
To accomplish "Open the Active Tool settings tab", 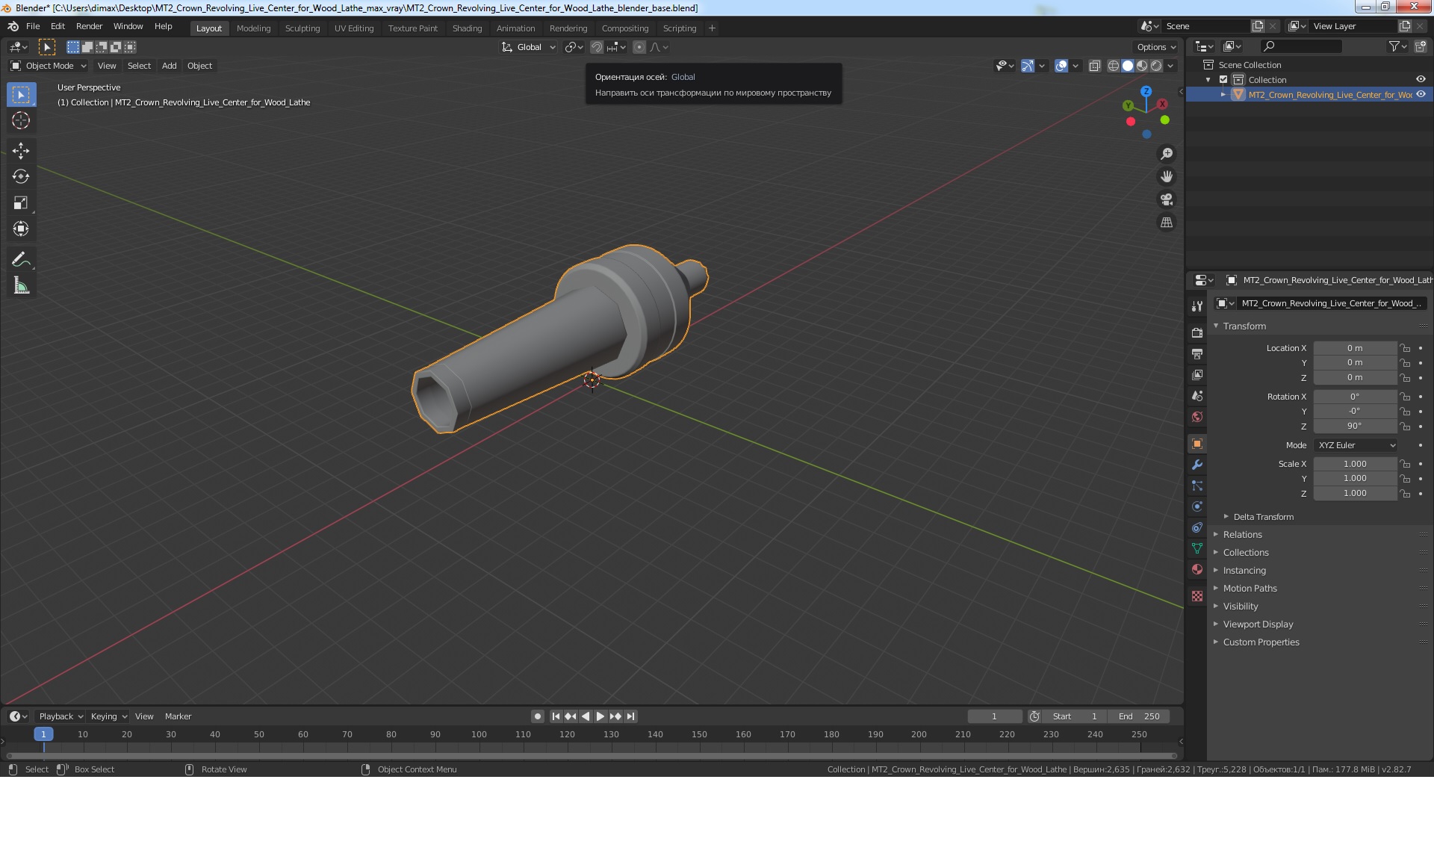I will (1197, 306).
